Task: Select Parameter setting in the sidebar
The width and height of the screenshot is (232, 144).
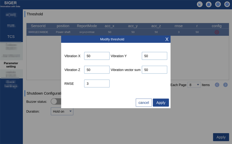Action: tap(11, 65)
